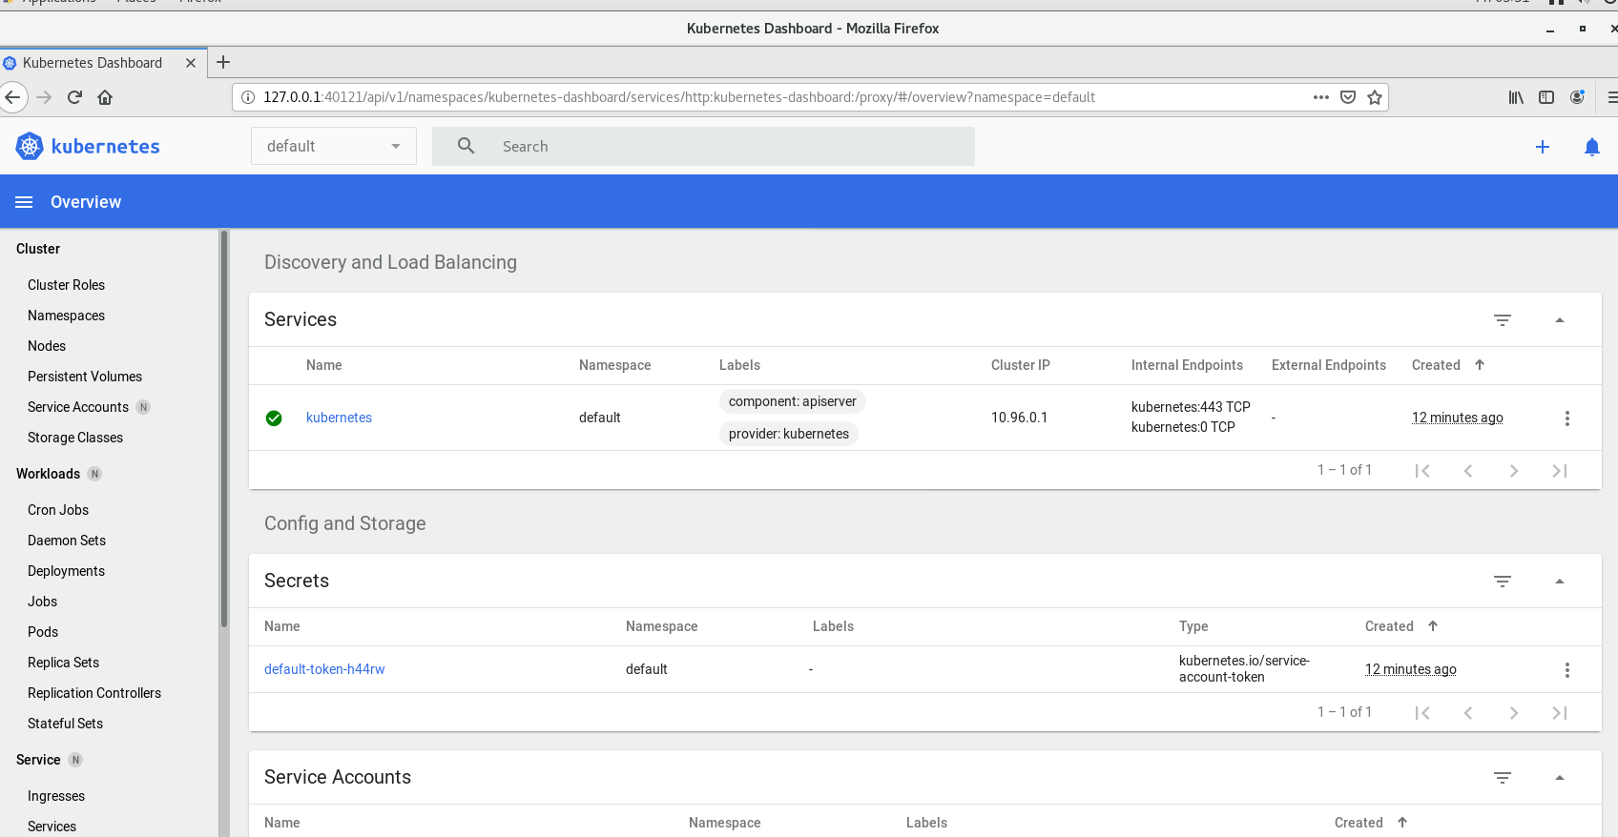Open Firefox page actions ellipsis
Screen dimensions: 1618x837
point(1321,97)
